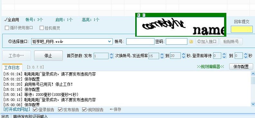The image size is (255, 118).
Task: Uncheck the 登录报告 checkbox
Action: click(x=35, y=110)
